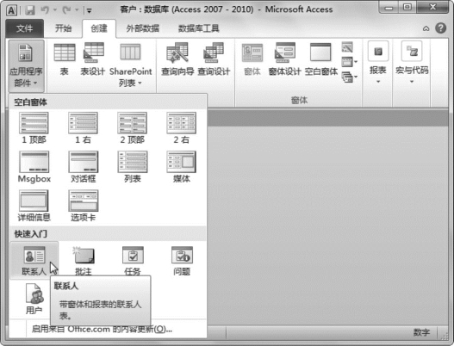Expand the 报表 reports dropdown

coord(378,63)
